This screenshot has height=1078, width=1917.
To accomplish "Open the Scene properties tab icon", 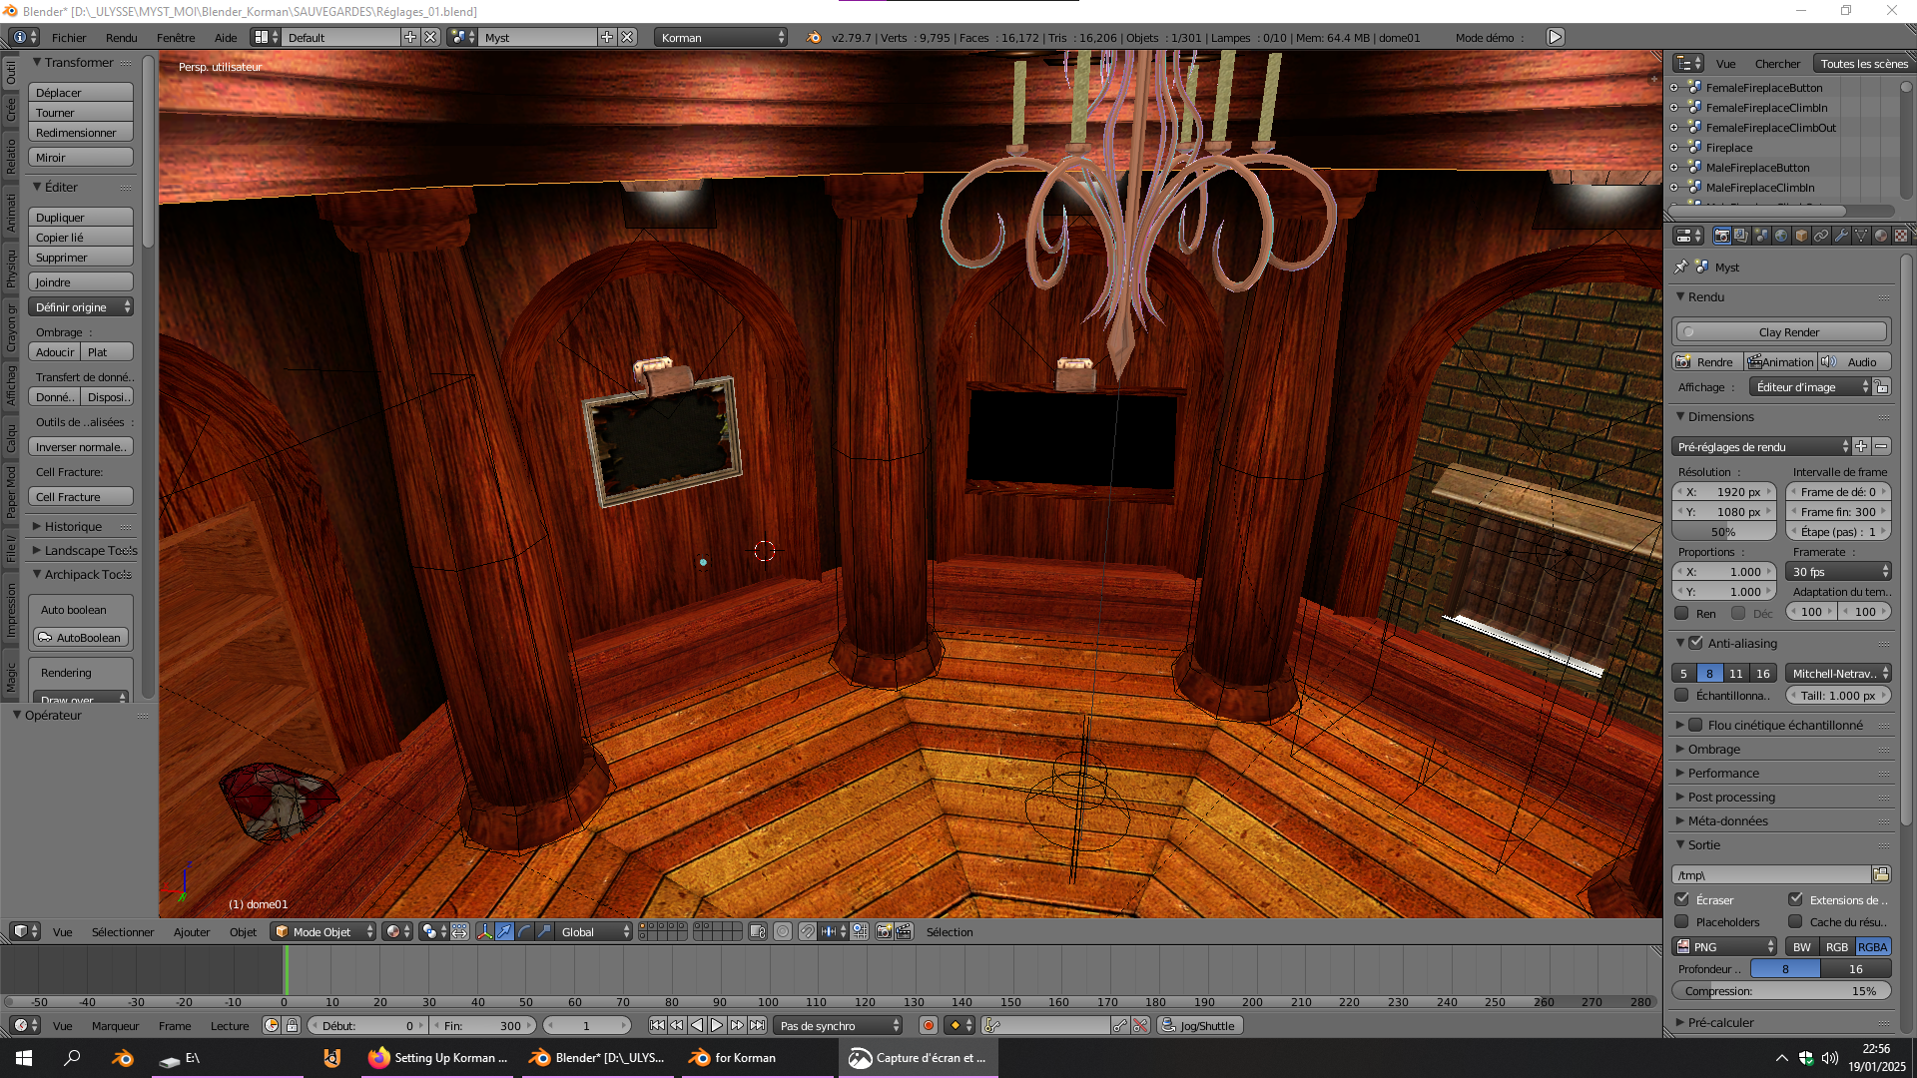I will [x=1761, y=236].
